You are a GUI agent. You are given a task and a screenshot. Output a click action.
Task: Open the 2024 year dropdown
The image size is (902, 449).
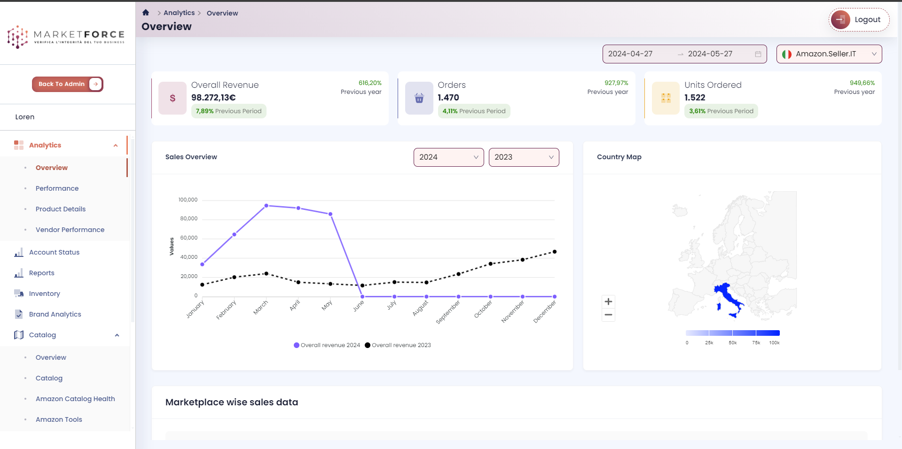[448, 157]
